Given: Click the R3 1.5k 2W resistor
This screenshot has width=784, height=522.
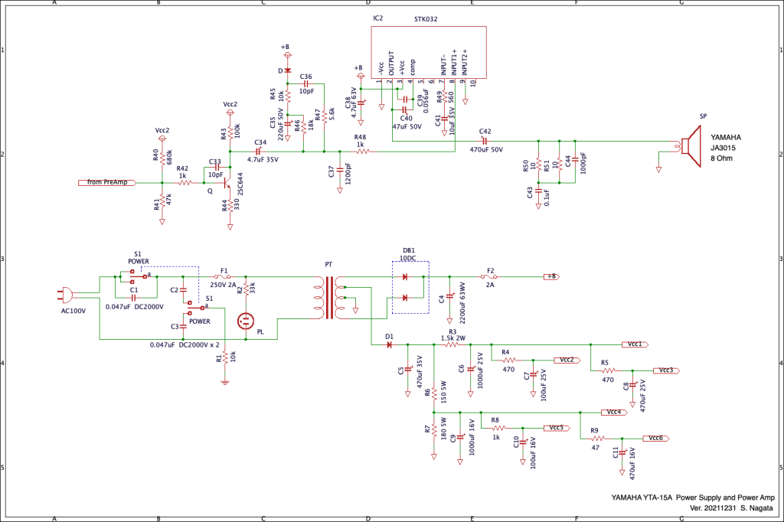Looking at the screenshot, I should [x=452, y=345].
